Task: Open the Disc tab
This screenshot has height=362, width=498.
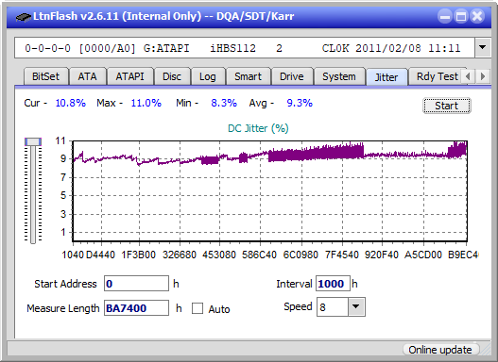Action: (172, 76)
